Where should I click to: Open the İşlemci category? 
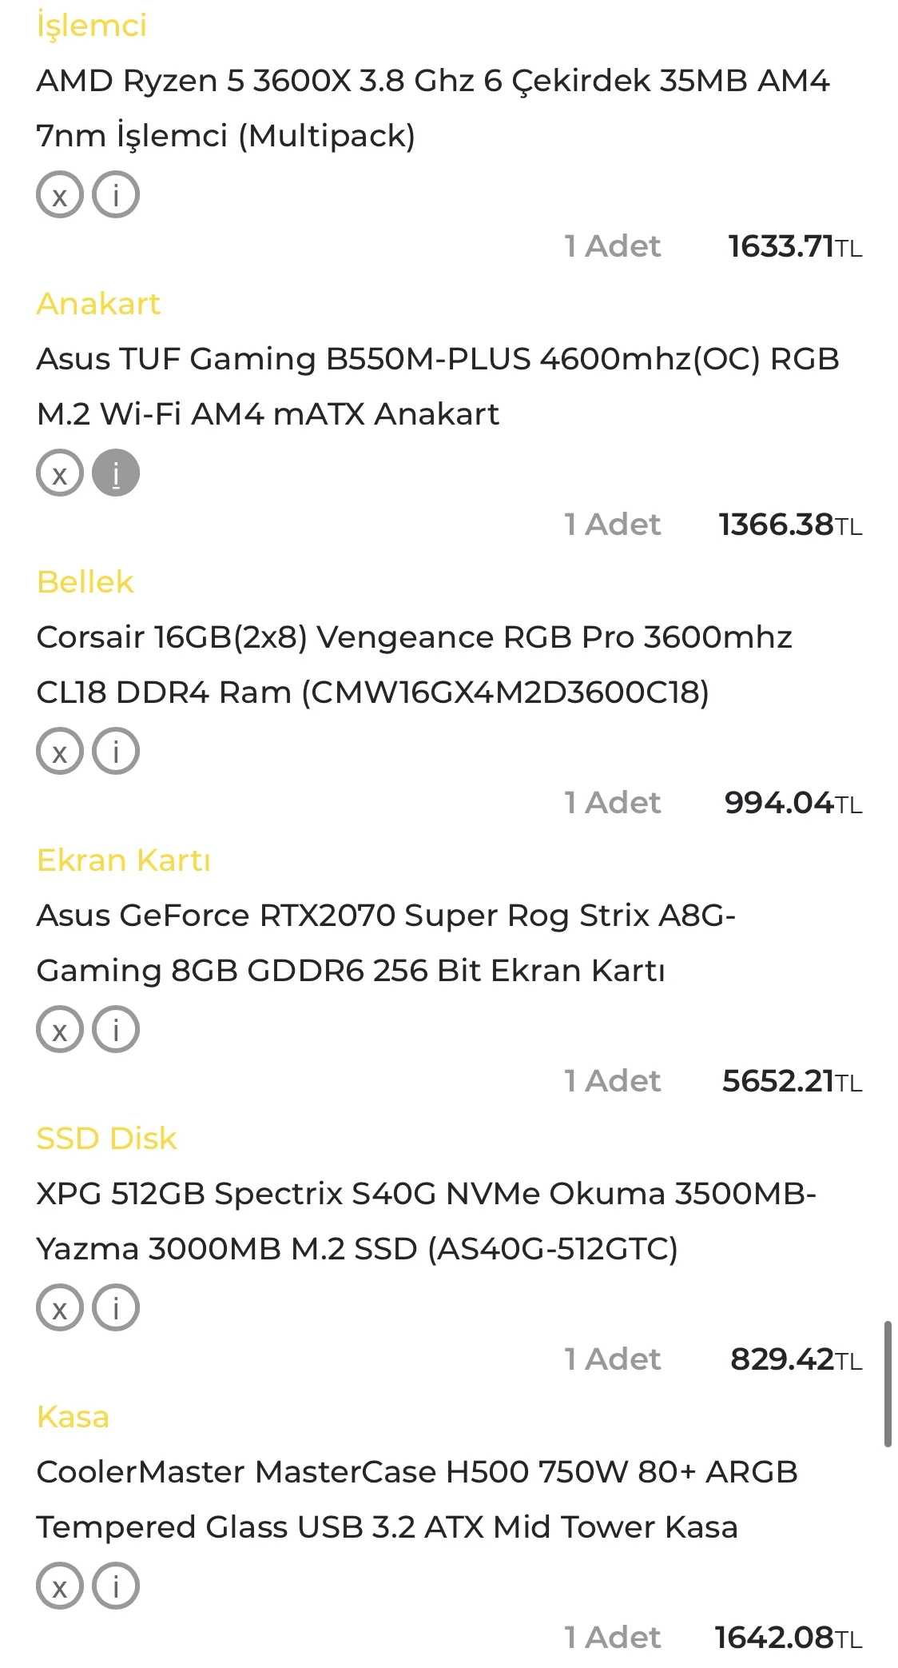[92, 26]
